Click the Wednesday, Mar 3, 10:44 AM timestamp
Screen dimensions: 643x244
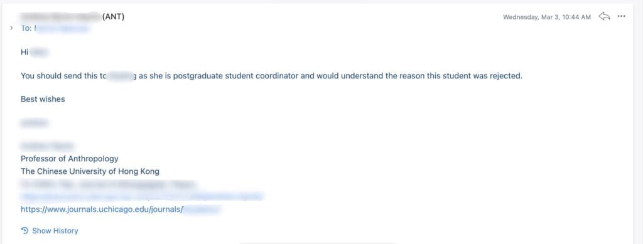[547, 17]
